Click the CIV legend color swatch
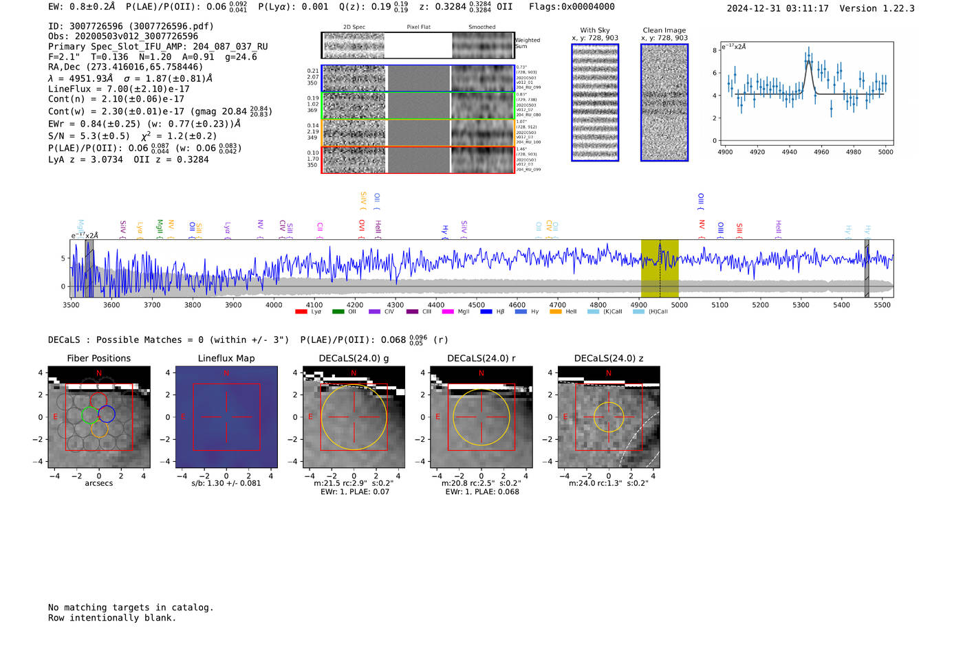 tap(375, 312)
